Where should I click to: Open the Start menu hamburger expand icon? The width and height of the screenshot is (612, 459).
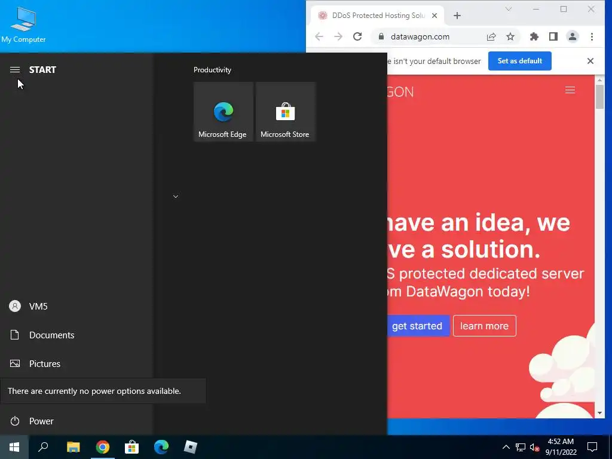(x=15, y=69)
